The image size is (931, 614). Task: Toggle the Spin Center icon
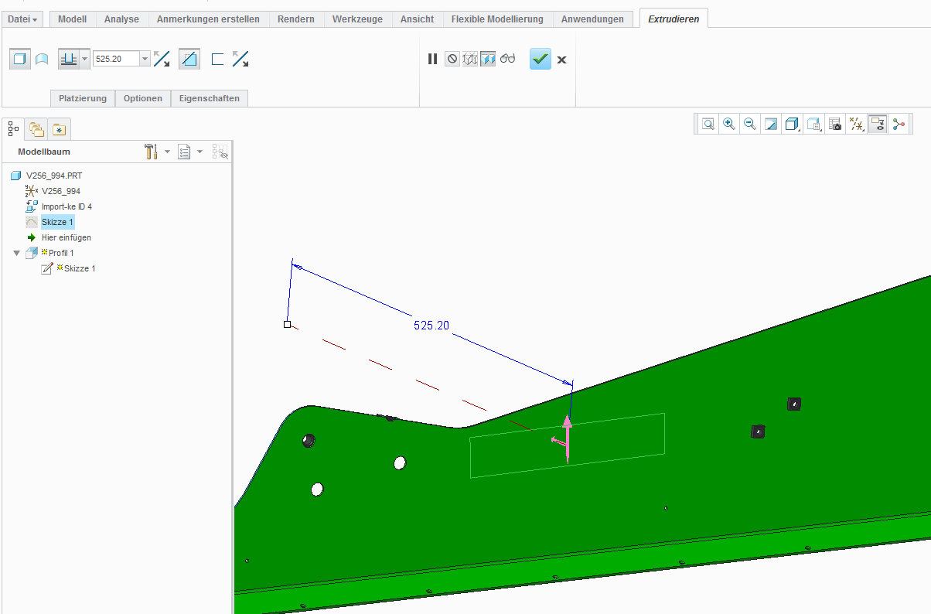[x=898, y=124]
